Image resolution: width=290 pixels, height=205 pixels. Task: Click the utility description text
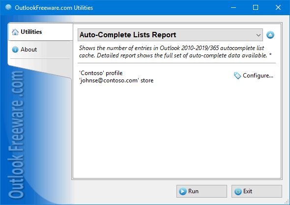click(x=175, y=51)
